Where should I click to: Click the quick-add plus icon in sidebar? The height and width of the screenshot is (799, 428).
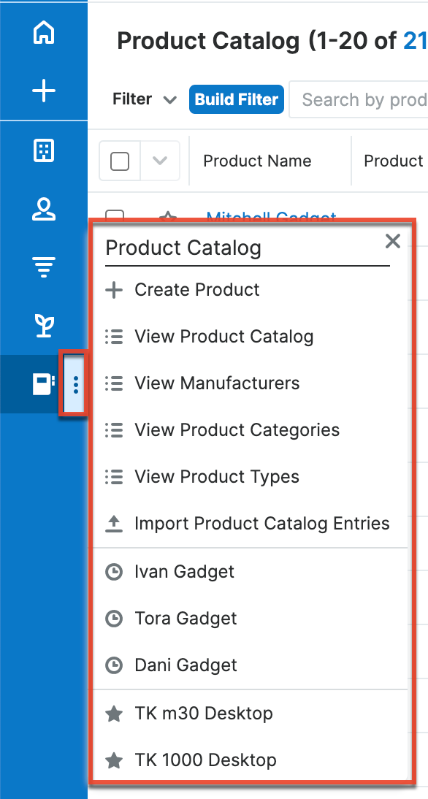tap(44, 91)
